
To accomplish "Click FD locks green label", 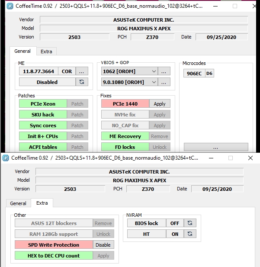I will point(125,147).
